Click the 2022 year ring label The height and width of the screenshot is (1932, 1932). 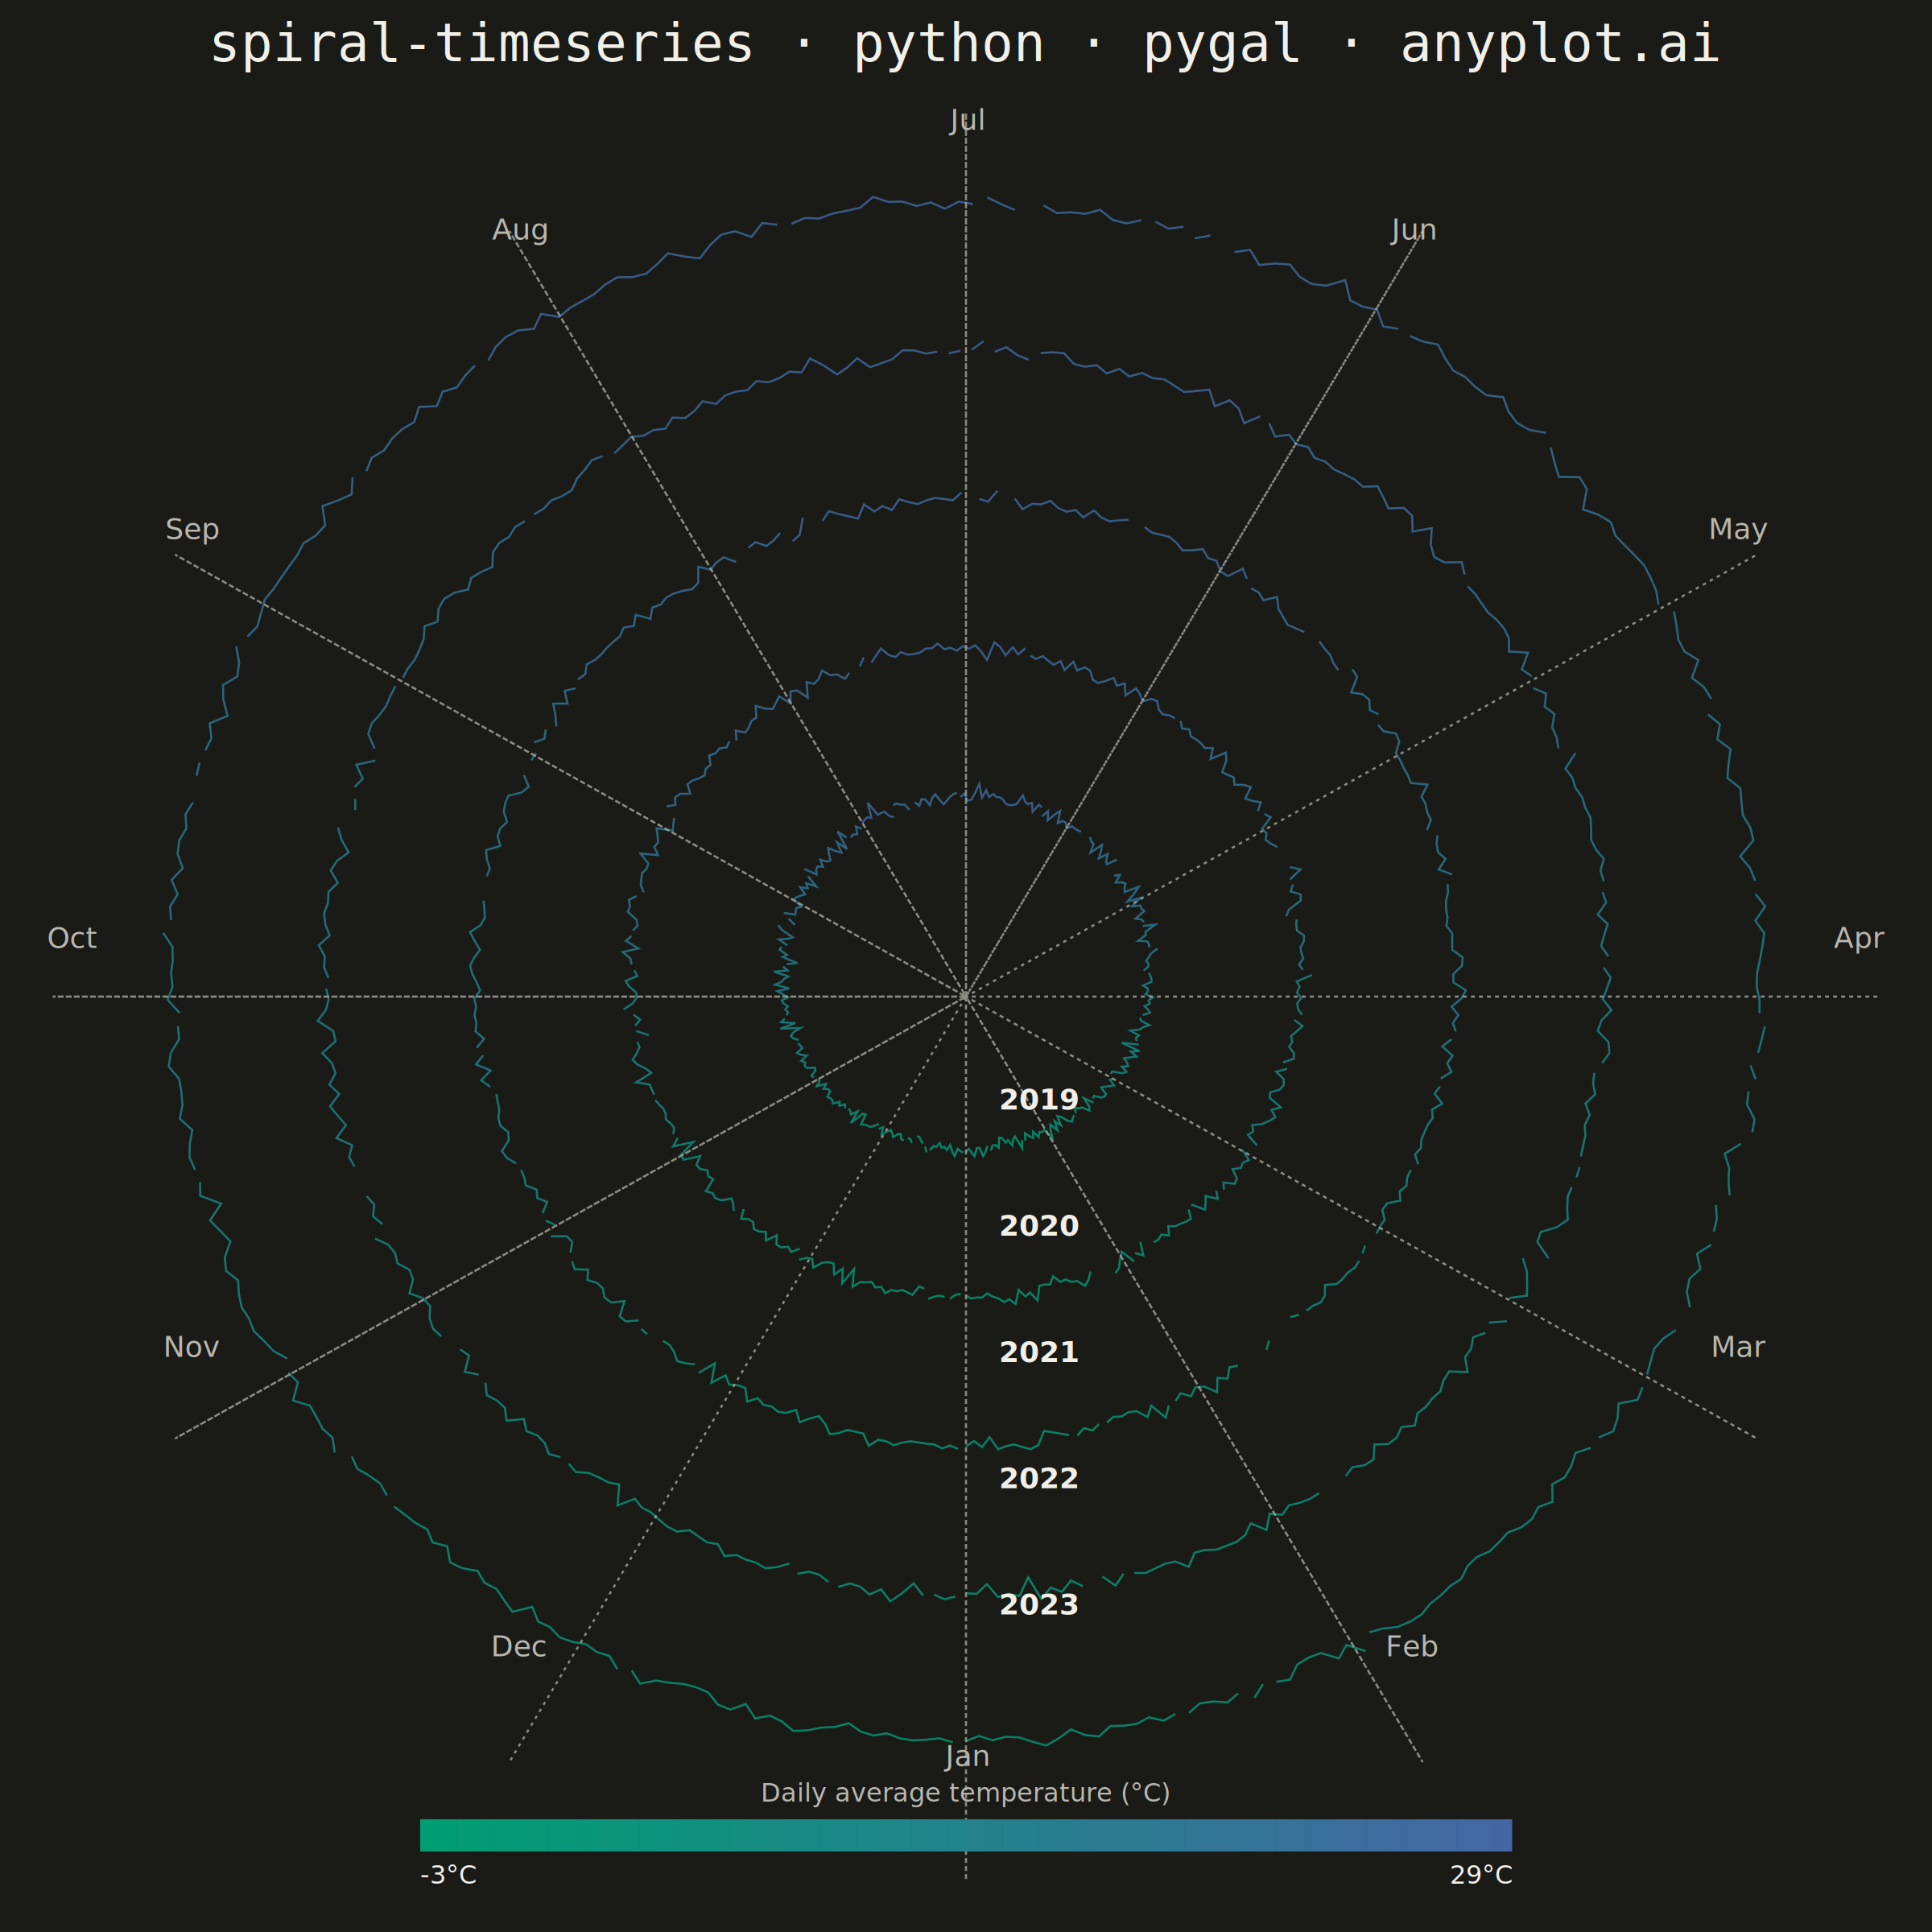(1039, 1478)
